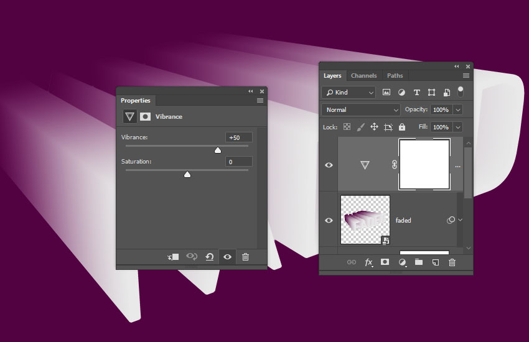
Task: Click the Layers panel scroll down arrow
Action: click(x=468, y=248)
